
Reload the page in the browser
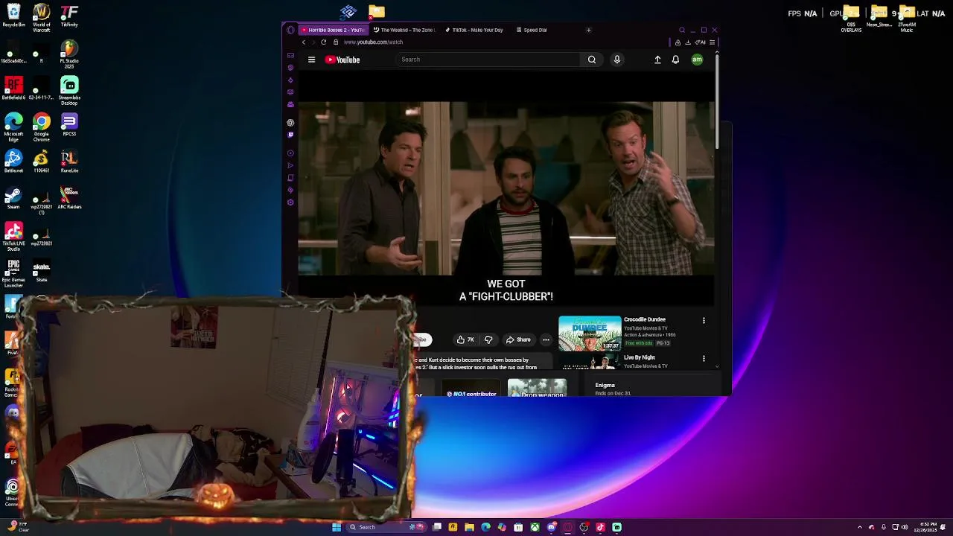323,42
